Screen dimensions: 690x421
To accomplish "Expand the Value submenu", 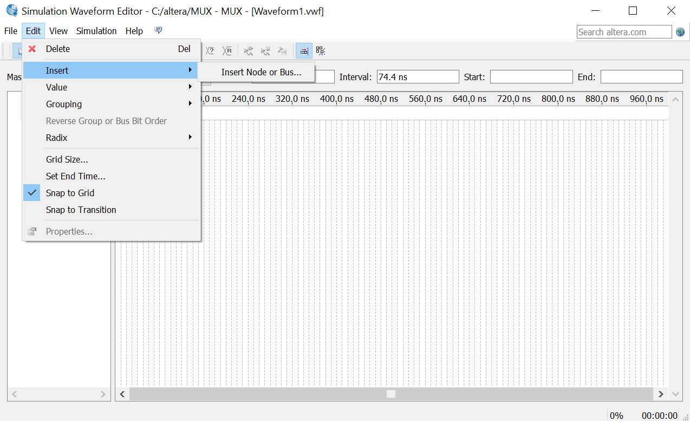I will (56, 87).
